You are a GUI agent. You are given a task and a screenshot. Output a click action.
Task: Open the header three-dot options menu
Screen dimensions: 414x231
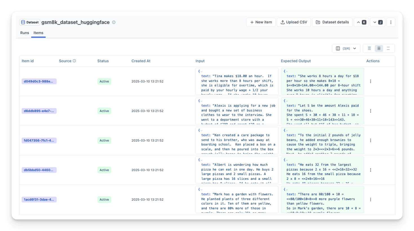(x=391, y=22)
